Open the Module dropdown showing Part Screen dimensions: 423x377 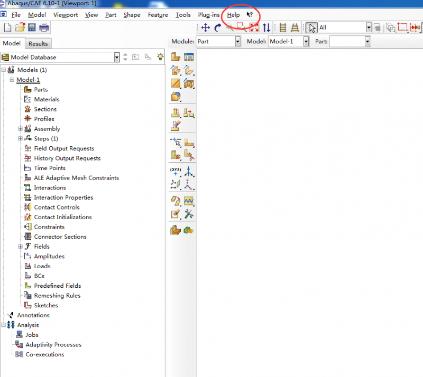coord(237,42)
